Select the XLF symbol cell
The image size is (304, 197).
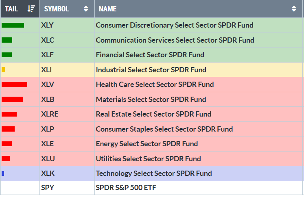coord(47,55)
